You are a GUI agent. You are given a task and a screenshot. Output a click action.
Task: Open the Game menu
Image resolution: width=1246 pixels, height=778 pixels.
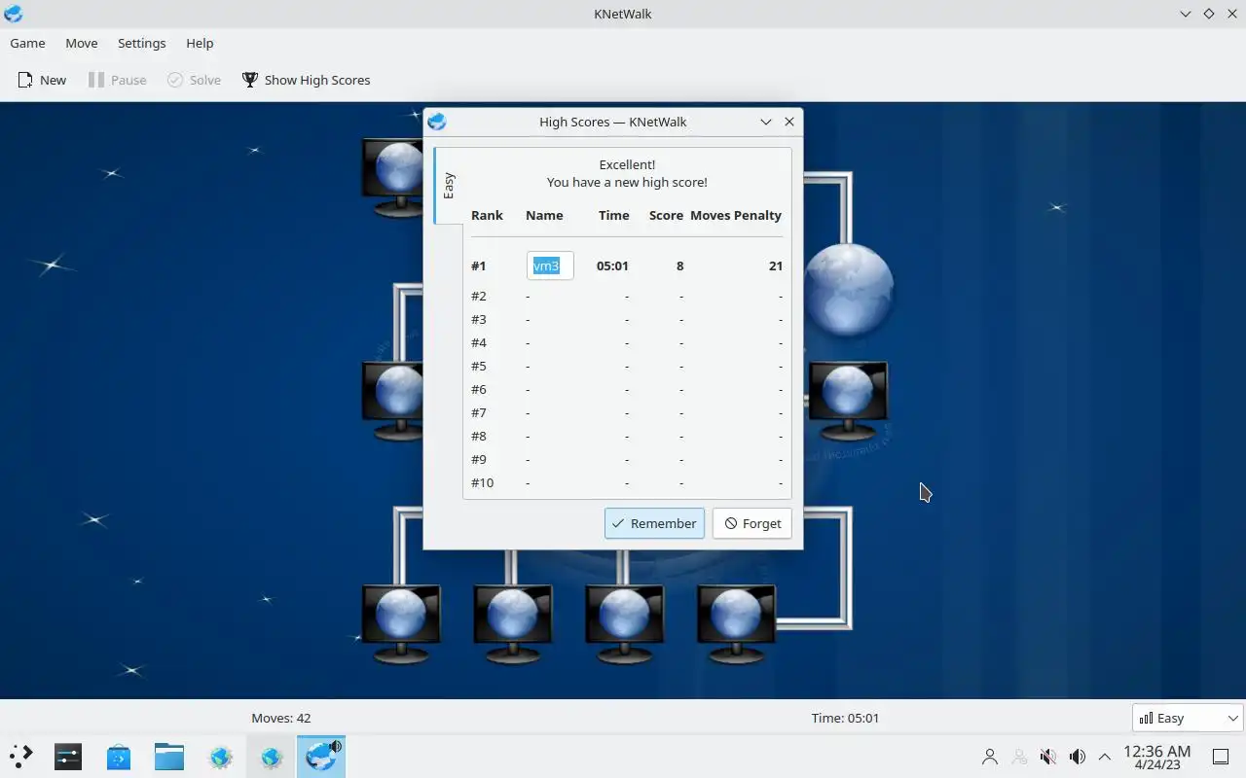point(27,43)
